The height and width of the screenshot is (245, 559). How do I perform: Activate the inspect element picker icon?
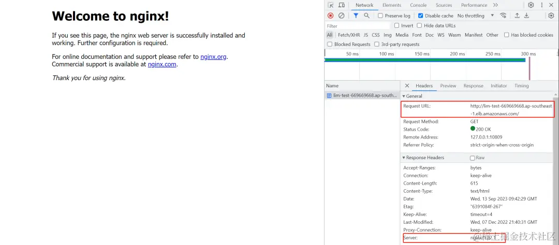click(330, 5)
